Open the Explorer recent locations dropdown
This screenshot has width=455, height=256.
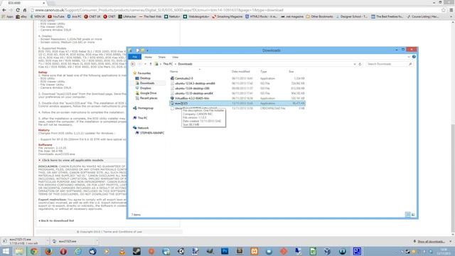point(145,64)
